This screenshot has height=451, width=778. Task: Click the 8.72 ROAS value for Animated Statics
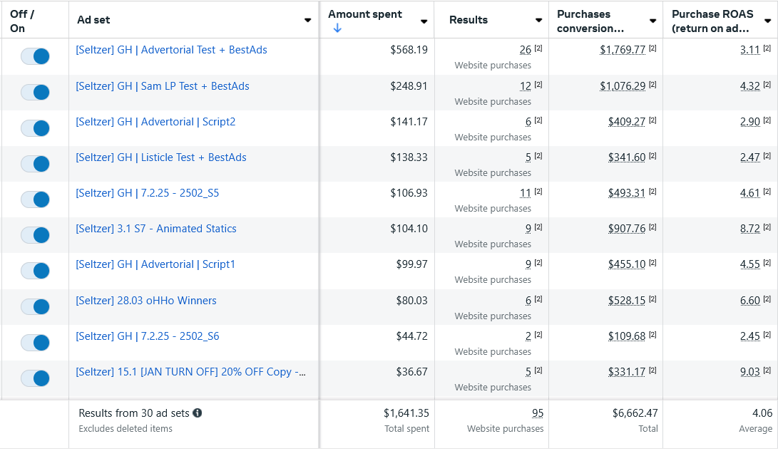coord(749,229)
